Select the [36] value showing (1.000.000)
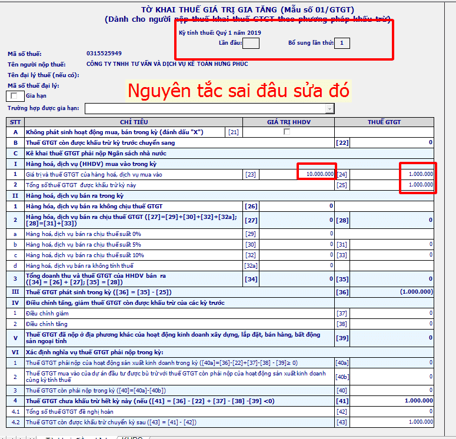This screenshot has height=439, width=456. tap(391, 292)
